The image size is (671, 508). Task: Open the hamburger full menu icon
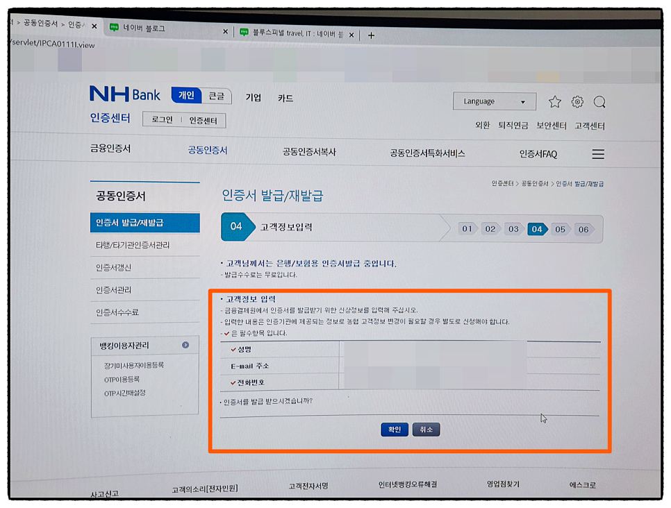coord(598,154)
